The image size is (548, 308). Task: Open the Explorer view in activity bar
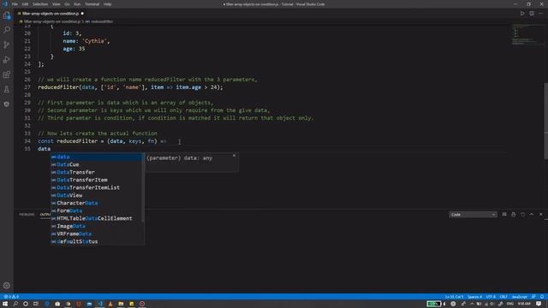tap(7, 15)
